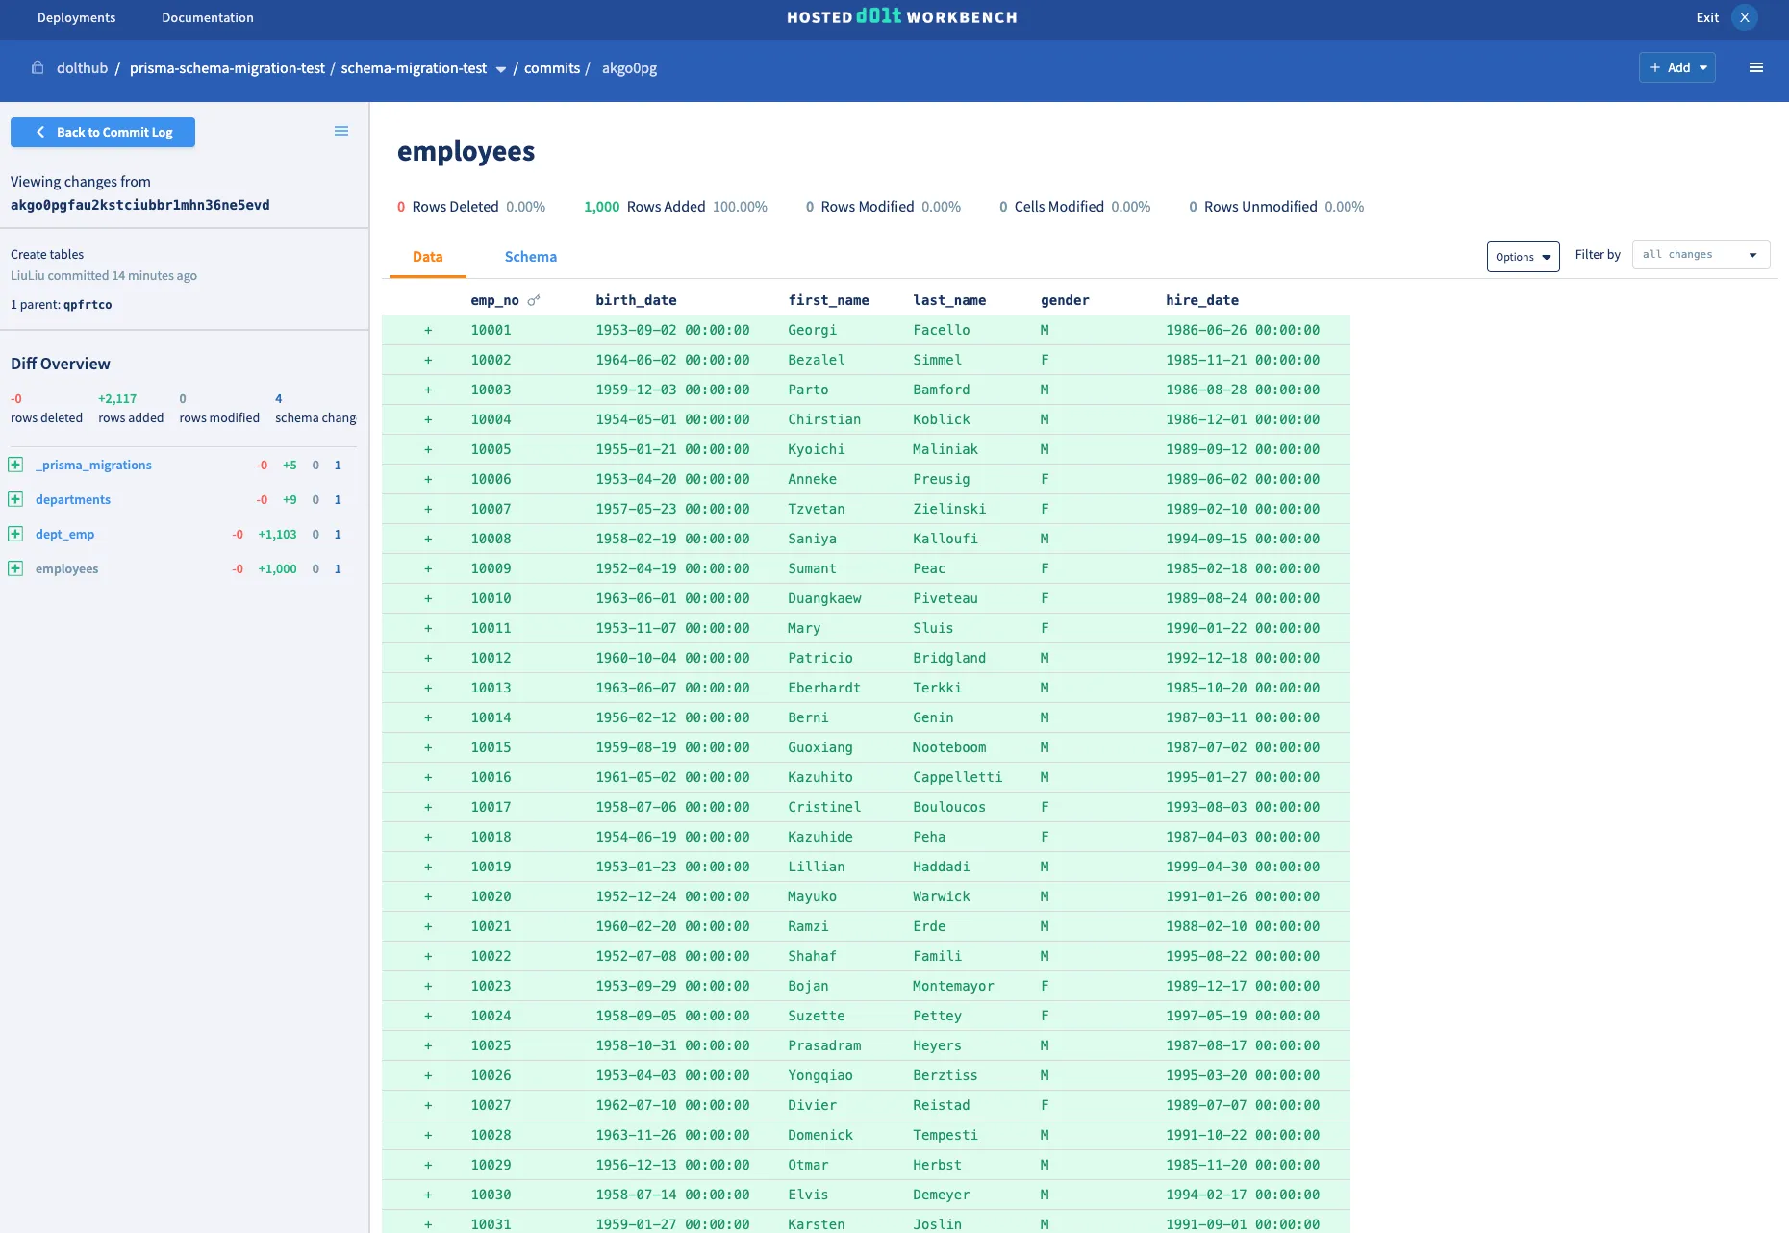Open parent commit qpfrtco link
The image size is (1789, 1233).
coord(88,305)
